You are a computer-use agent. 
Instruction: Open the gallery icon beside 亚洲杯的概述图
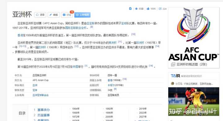point(173,65)
